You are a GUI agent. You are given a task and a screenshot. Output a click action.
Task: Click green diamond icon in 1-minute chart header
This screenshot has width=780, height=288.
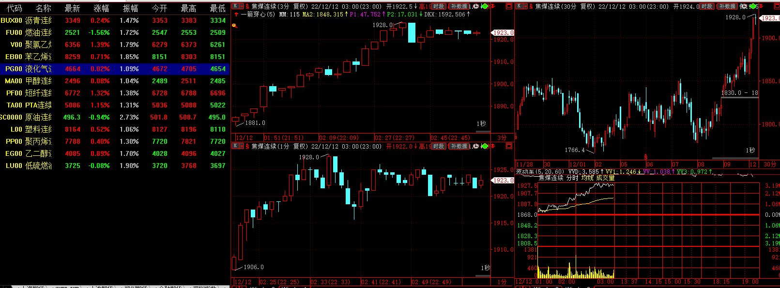click(485, 146)
